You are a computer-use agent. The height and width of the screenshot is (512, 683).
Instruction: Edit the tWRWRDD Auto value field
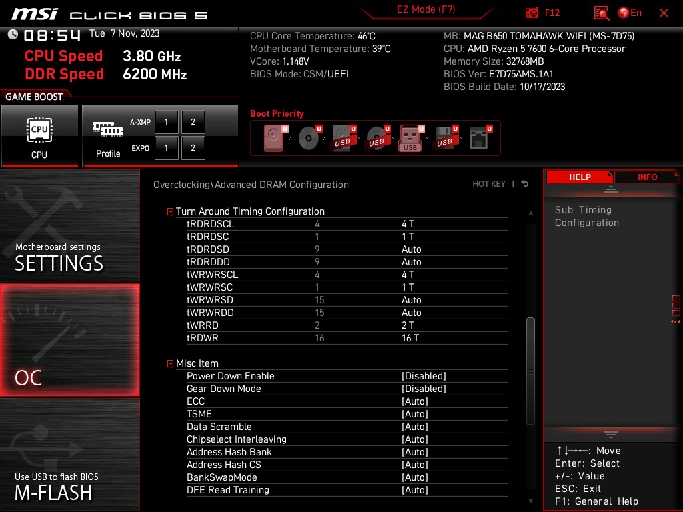(x=411, y=313)
